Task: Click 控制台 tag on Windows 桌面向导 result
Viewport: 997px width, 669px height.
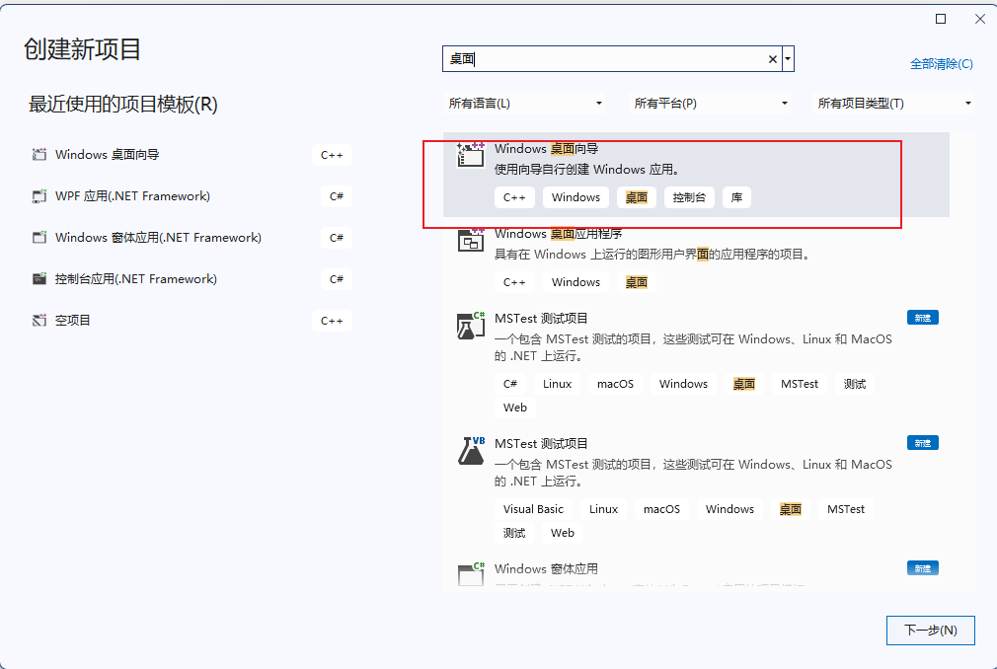Action: (689, 197)
